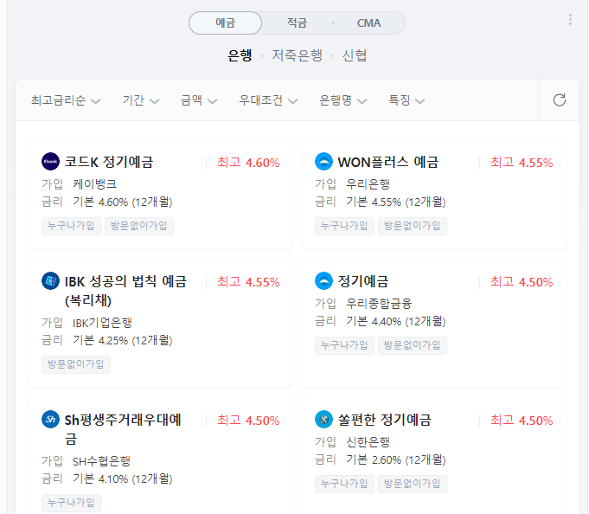Expand the 금액 filter dropdown

[x=199, y=100]
